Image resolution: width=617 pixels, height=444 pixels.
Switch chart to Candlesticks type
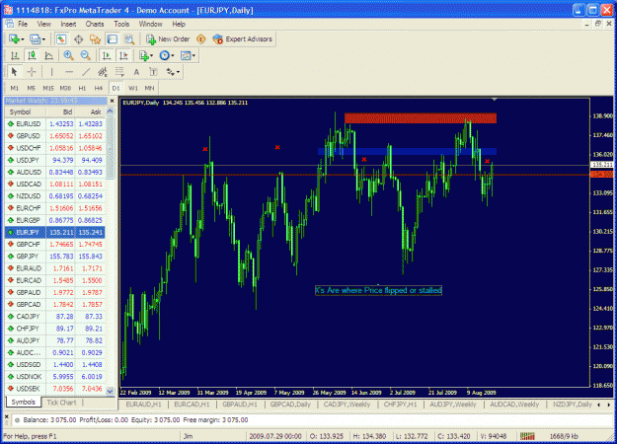[32, 55]
